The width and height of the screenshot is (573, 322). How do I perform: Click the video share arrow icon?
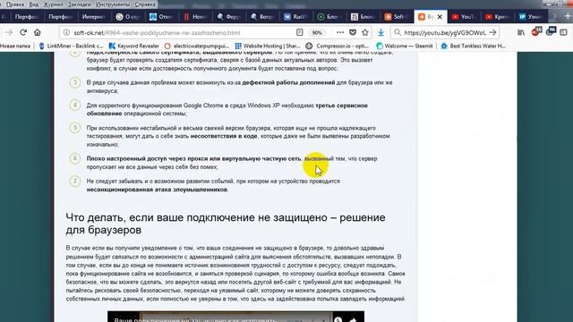[353, 320]
